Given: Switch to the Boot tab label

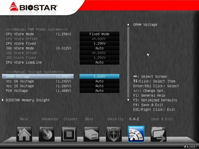Looking at the screenshot, I should 89,119.
